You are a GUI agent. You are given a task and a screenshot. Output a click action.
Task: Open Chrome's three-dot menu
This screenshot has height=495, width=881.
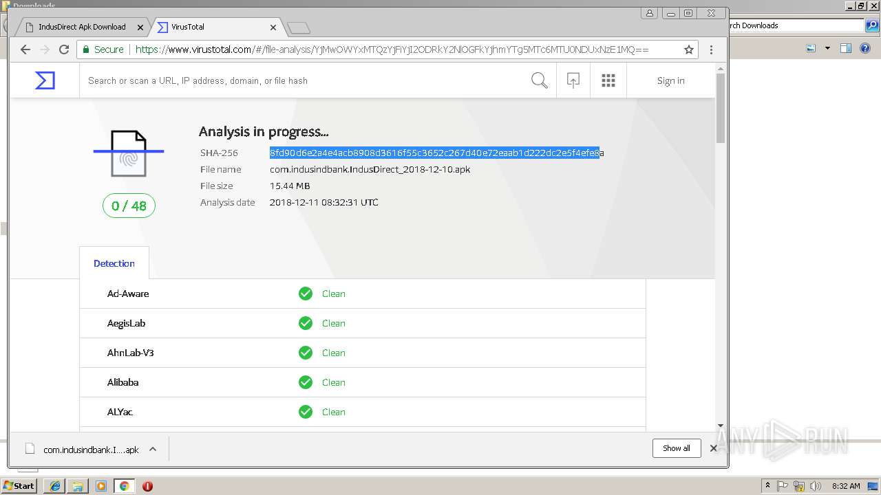coord(711,49)
